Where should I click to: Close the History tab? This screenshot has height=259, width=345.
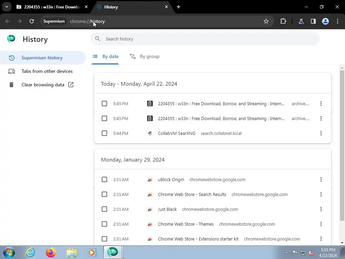[166, 7]
